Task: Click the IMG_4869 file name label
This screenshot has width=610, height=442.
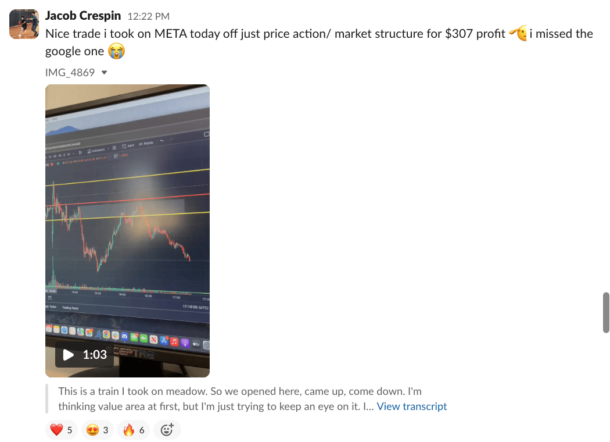Action: click(x=70, y=73)
